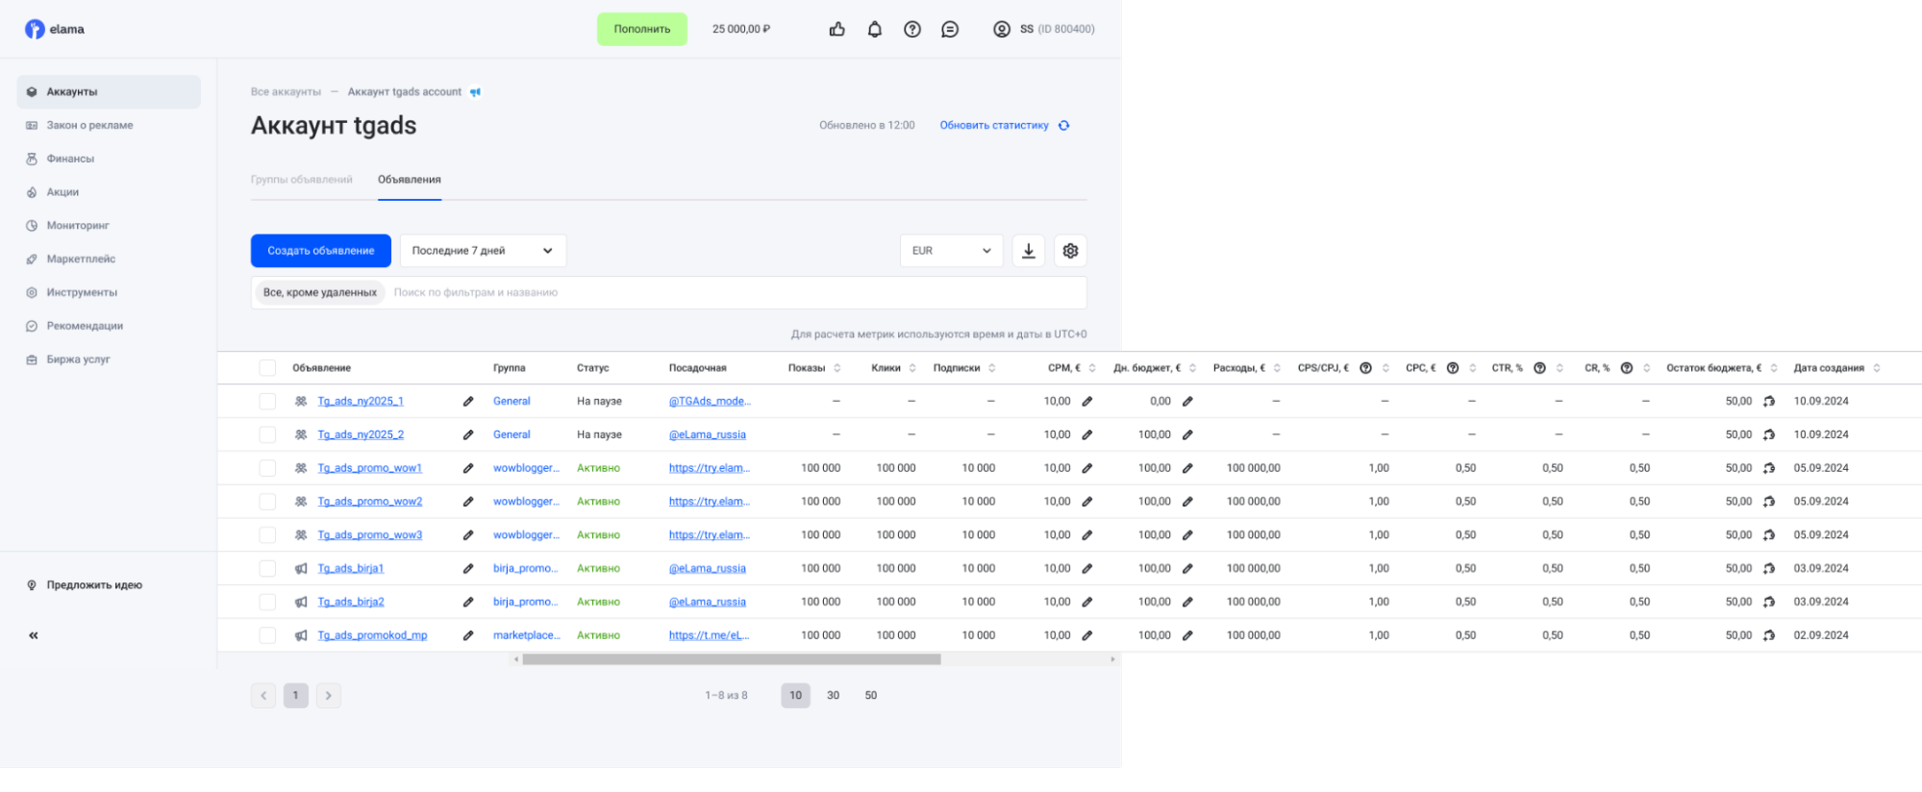Click the horizontal table scrollbar

[x=731, y=659]
